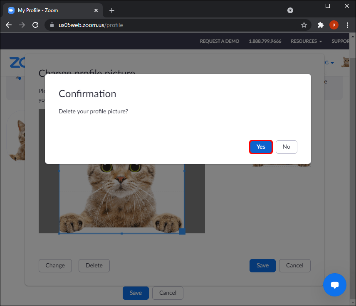Click the Delete button under the picture
Screen dimensions: 356x306
pyautogui.click(x=94, y=266)
